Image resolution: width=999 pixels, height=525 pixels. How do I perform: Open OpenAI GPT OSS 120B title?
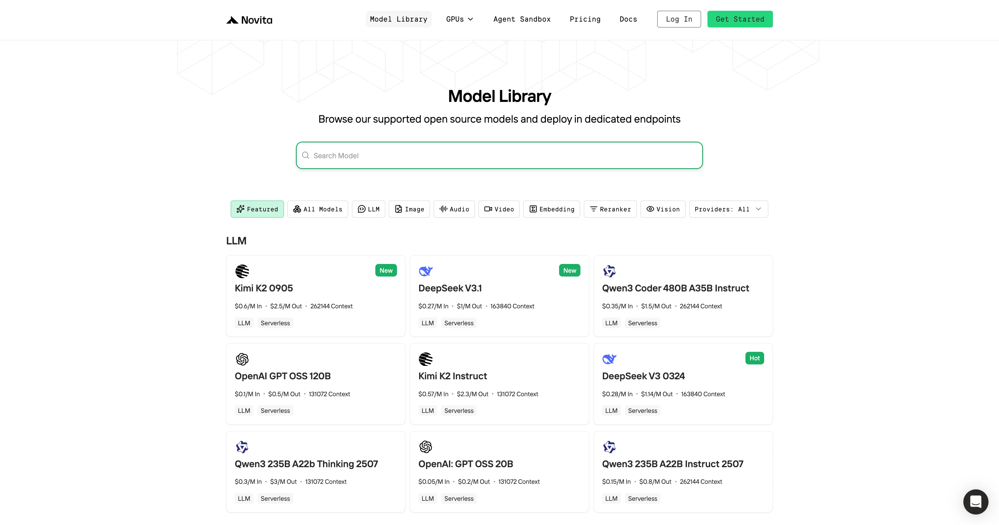(283, 376)
